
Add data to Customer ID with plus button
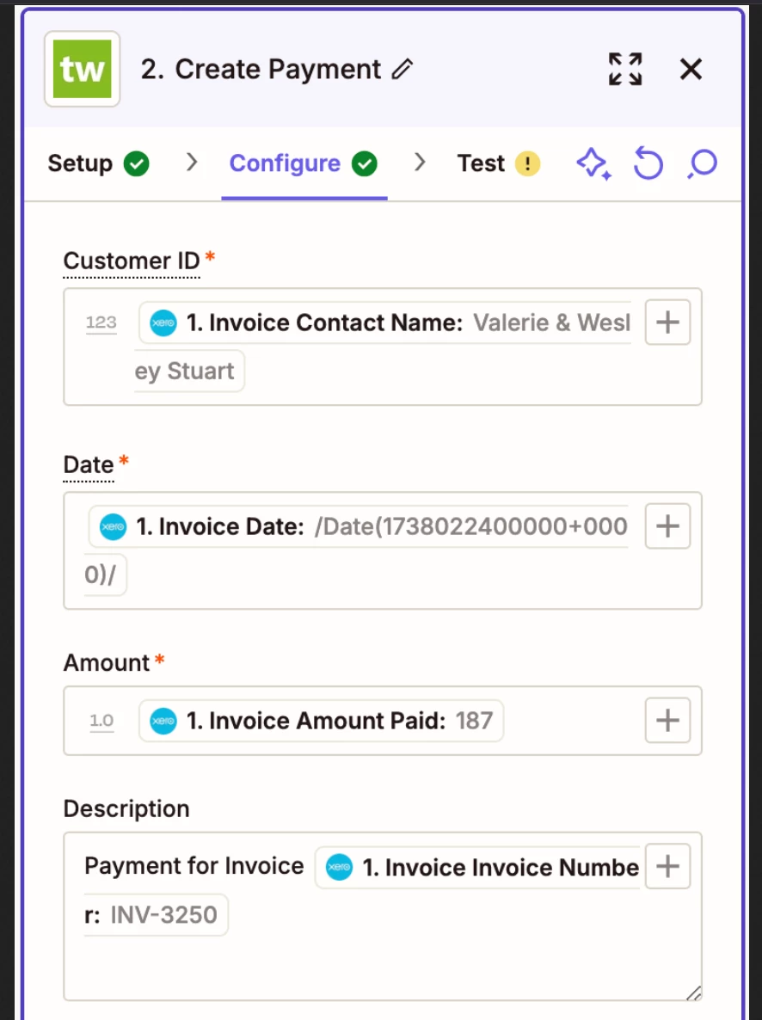pos(667,322)
